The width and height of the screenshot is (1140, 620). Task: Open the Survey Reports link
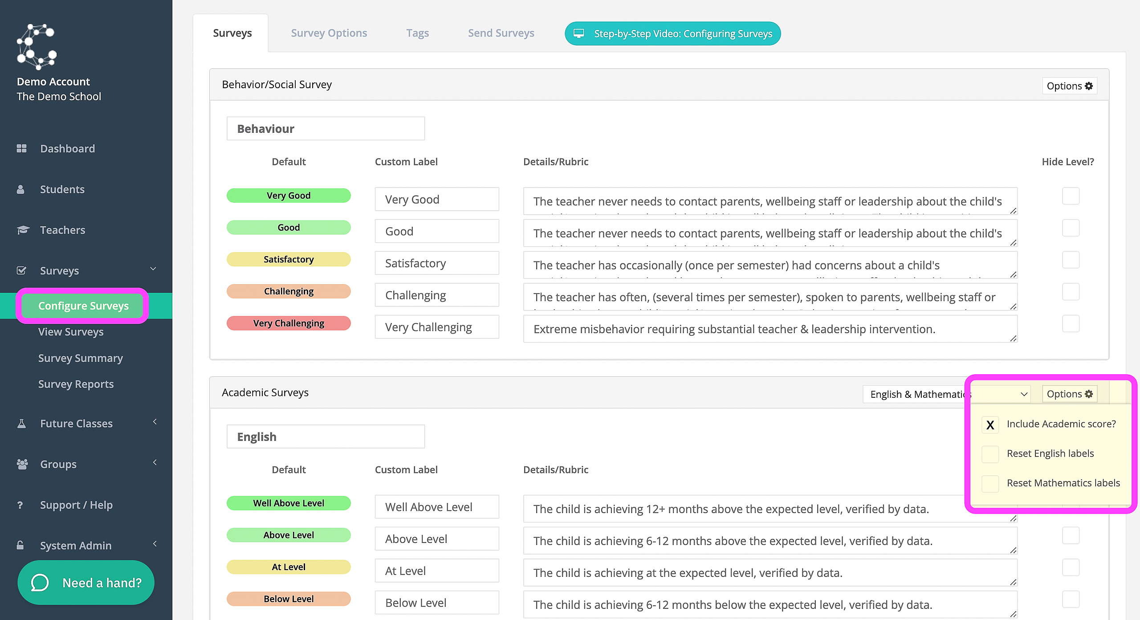coord(76,383)
